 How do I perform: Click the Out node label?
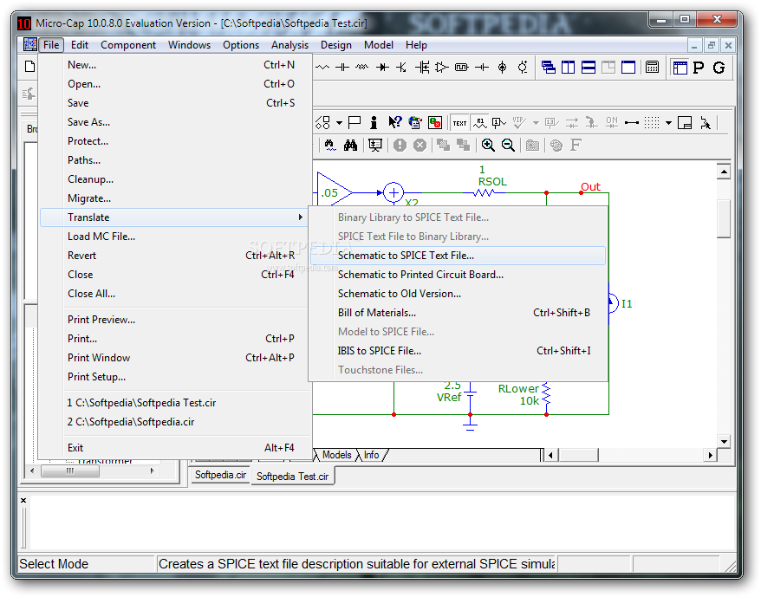click(590, 187)
